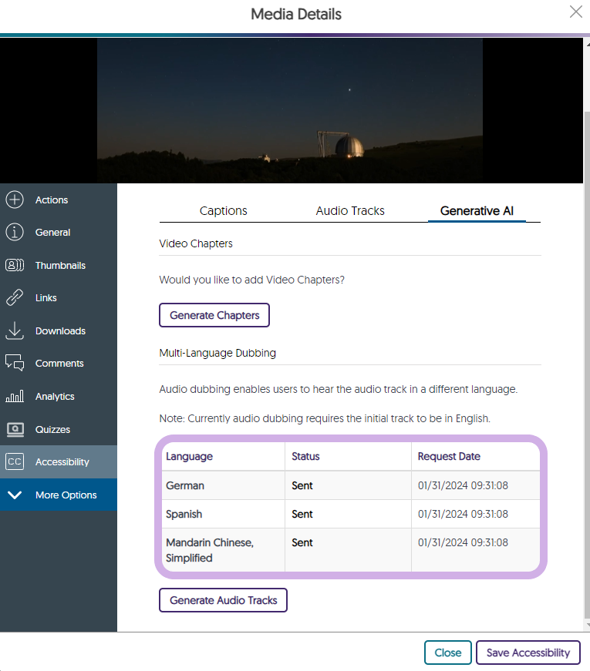This screenshot has width=590, height=671.
Task: Select the Analytics bar chart icon
Action: tap(15, 397)
